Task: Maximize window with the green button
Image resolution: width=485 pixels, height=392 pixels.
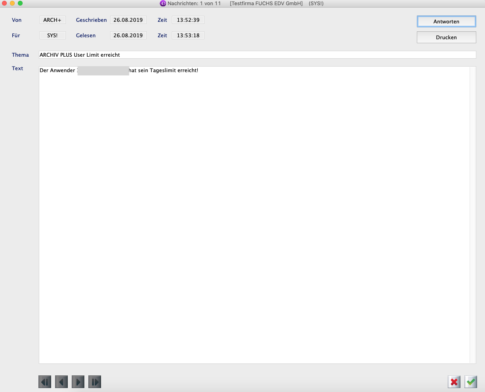Action: [20, 3]
